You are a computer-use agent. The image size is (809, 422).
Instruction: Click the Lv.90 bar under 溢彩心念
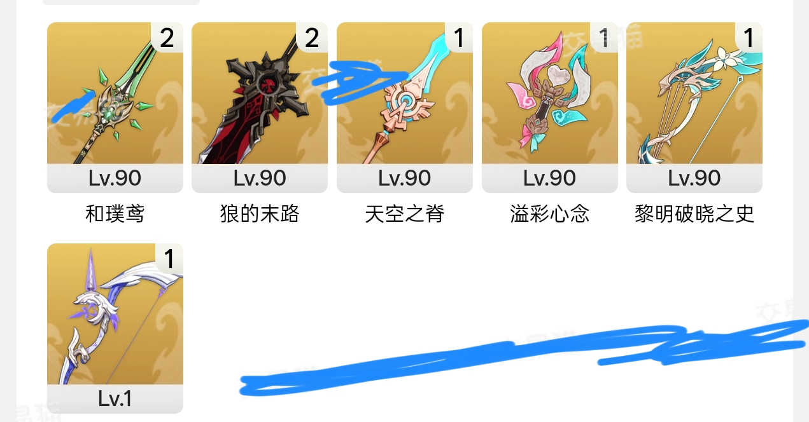550,179
